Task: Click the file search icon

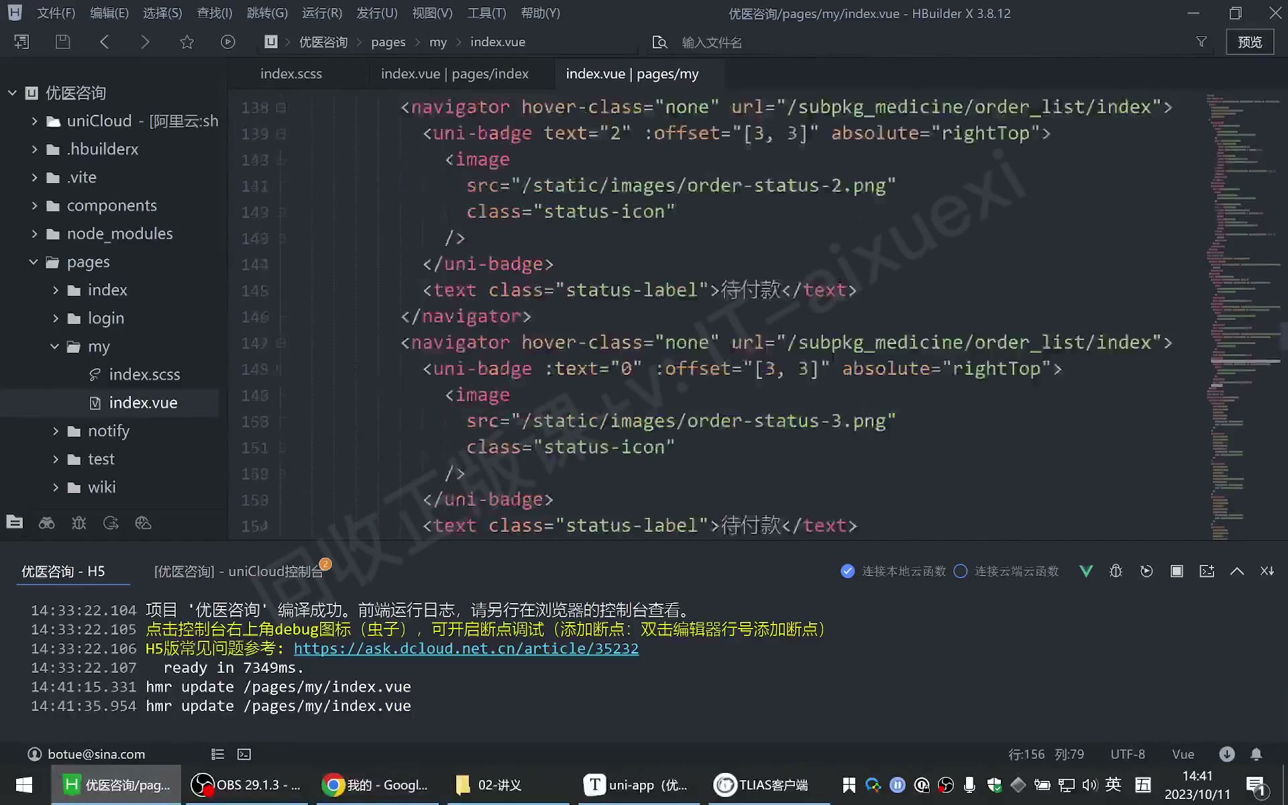Action: [660, 42]
